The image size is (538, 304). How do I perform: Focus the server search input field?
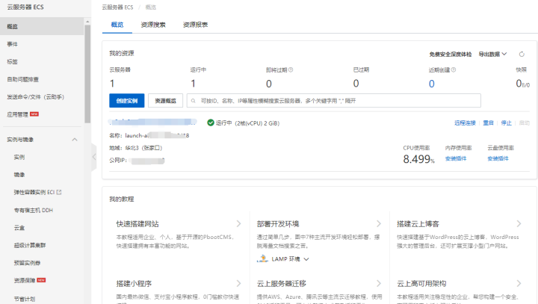click(x=334, y=101)
